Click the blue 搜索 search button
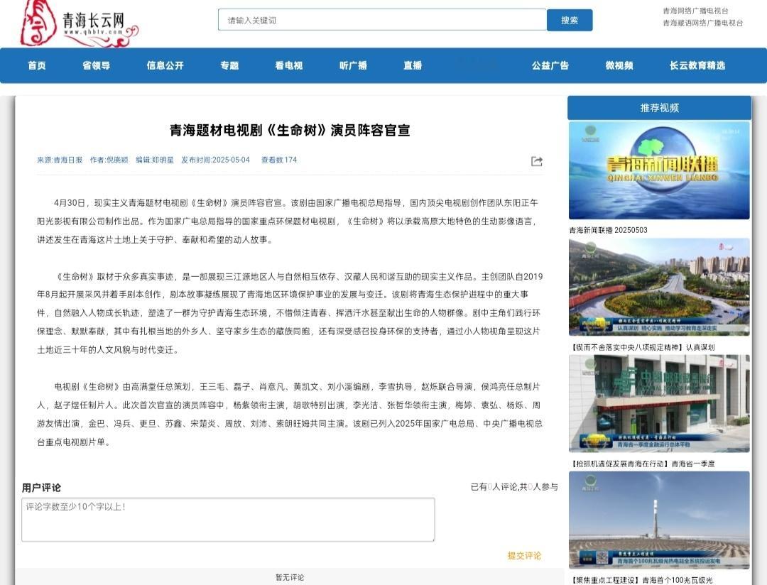Image resolution: width=767 pixels, height=585 pixels. tap(570, 20)
